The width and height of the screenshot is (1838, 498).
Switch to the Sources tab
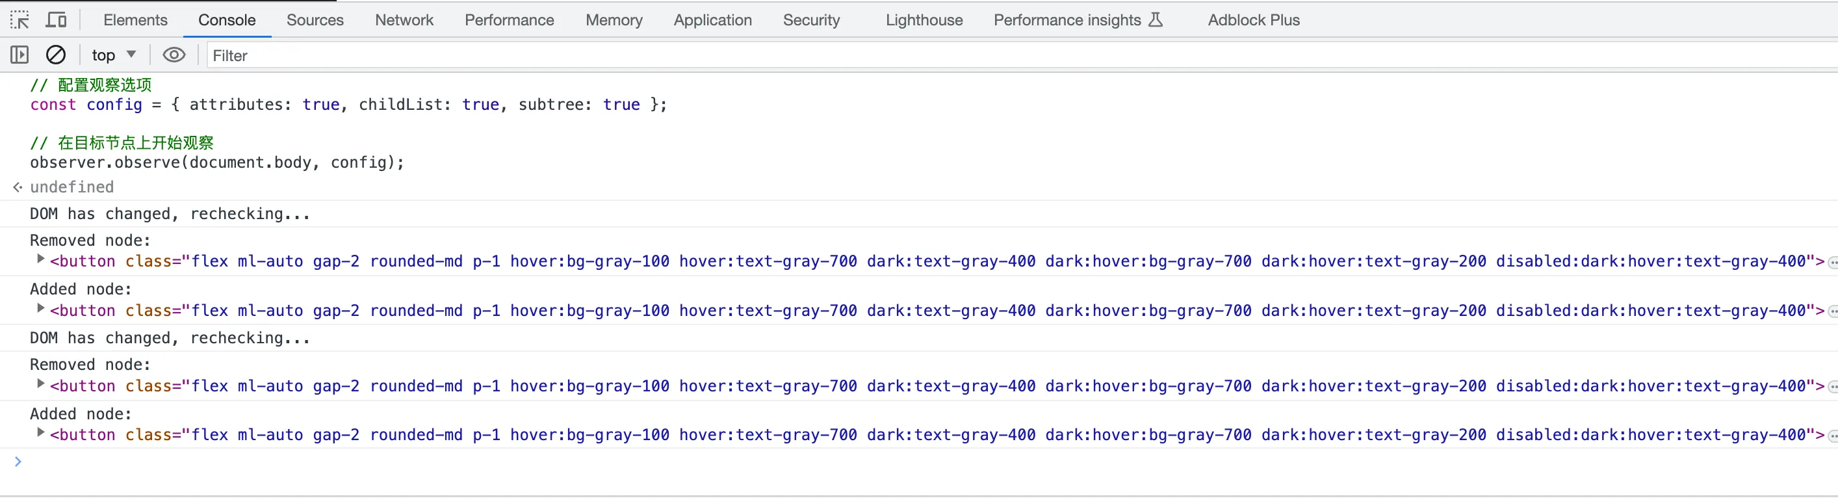pos(315,20)
